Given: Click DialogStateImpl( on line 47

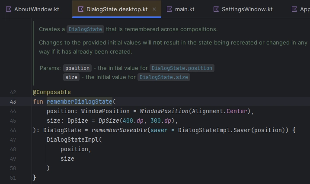Looking at the screenshot, I should coord(74,140).
